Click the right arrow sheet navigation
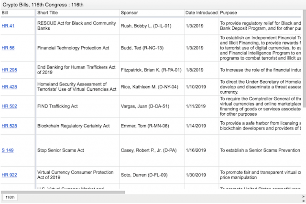Image resolution: width=306 pixels, height=204 pixels. (x=303, y=196)
